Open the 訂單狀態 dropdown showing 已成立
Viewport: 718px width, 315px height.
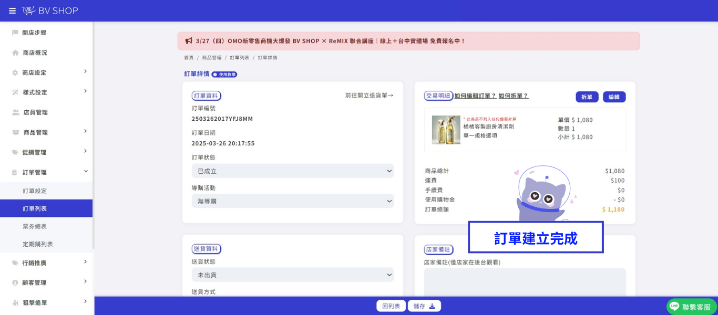pyautogui.click(x=293, y=171)
